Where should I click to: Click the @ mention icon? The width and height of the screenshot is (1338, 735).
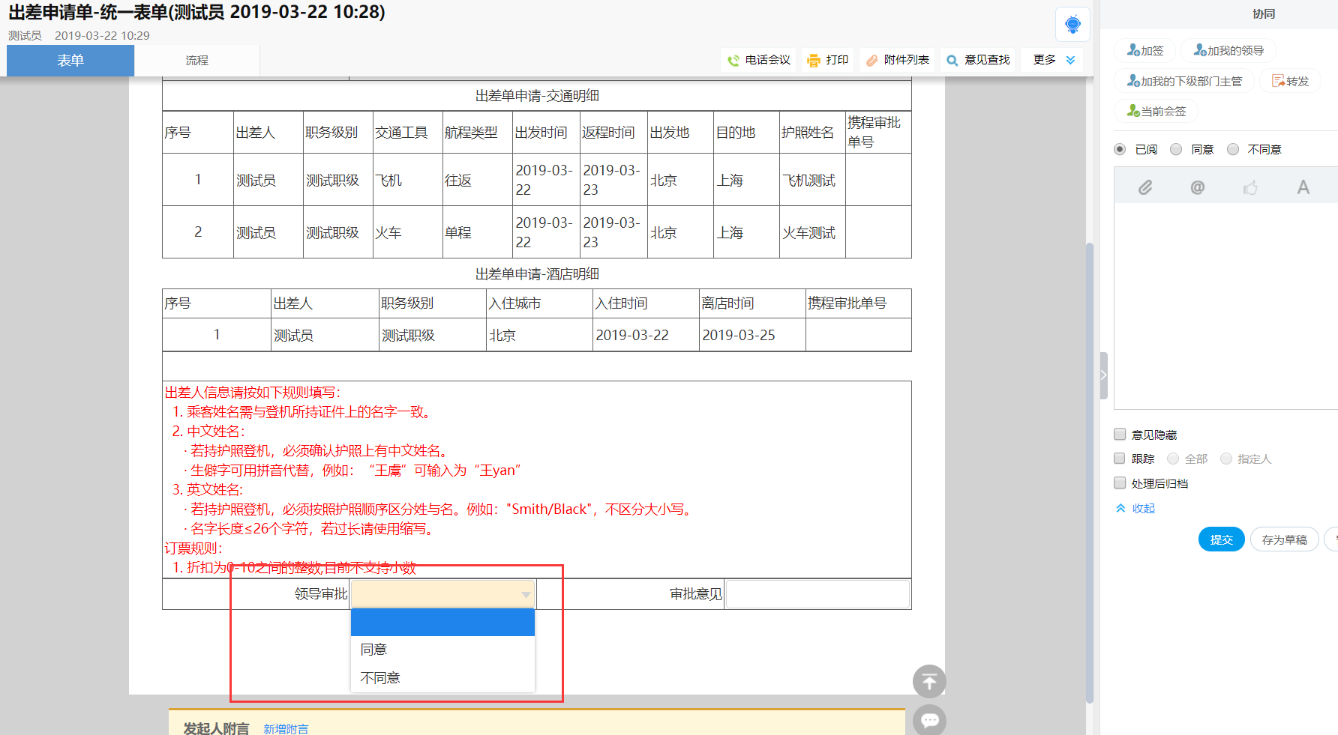tap(1197, 187)
